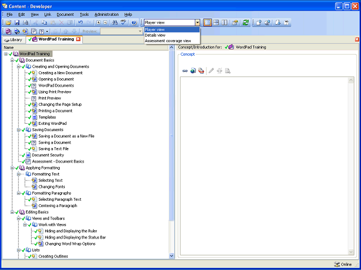This screenshot has height=270, width=361.
Task: Collapse the Editing Basics node
Action: pos(12,212)
